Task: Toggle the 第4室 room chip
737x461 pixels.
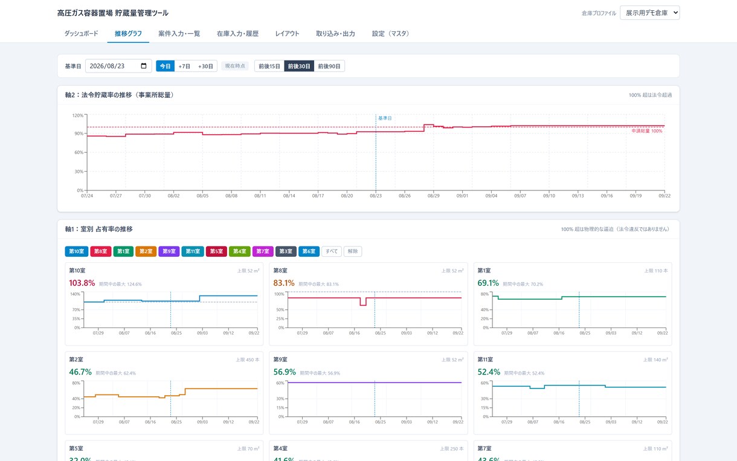Action: click(240, 251)
